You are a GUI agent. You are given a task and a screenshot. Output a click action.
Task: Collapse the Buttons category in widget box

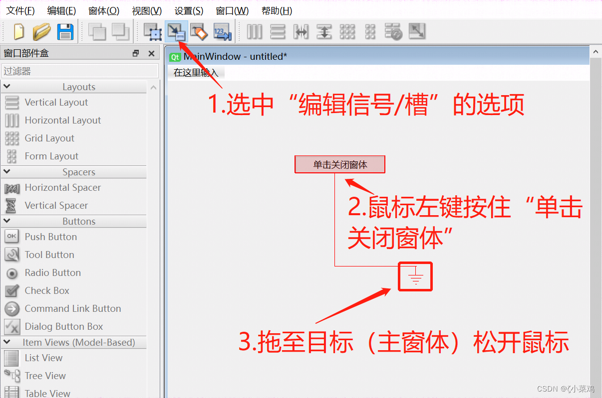tap(7, 221)
